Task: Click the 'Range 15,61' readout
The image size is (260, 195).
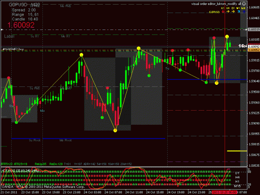Action: point(25,15)
